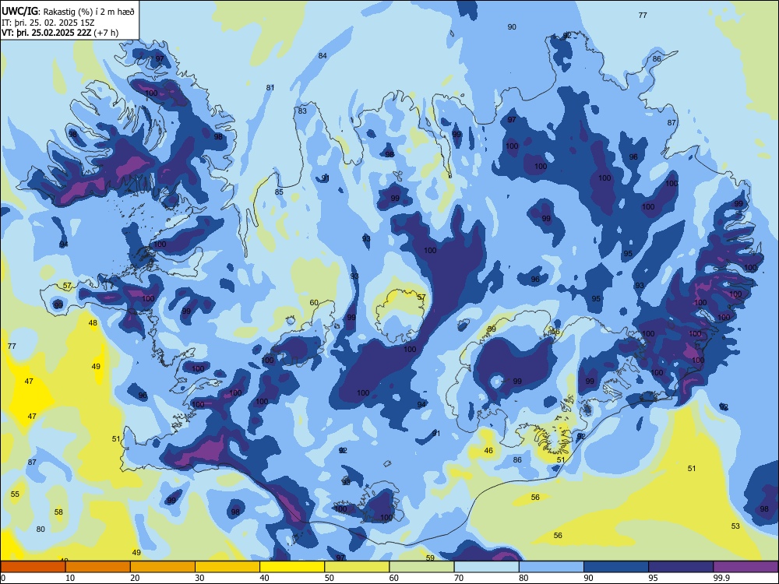This screenshot has width=779, height=584.
Task: Click the light orange 20-30 legend swatch
Action: point(163,567)
